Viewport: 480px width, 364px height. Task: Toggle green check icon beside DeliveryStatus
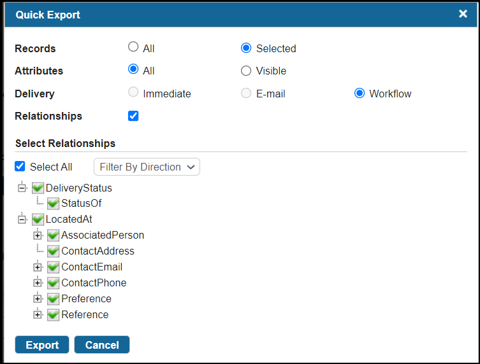(x=38, y=188)
